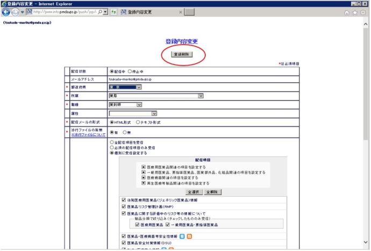371x251 pixels.
Task: Click the Internet Explorer logo in title bar
Action: point(4,4)
